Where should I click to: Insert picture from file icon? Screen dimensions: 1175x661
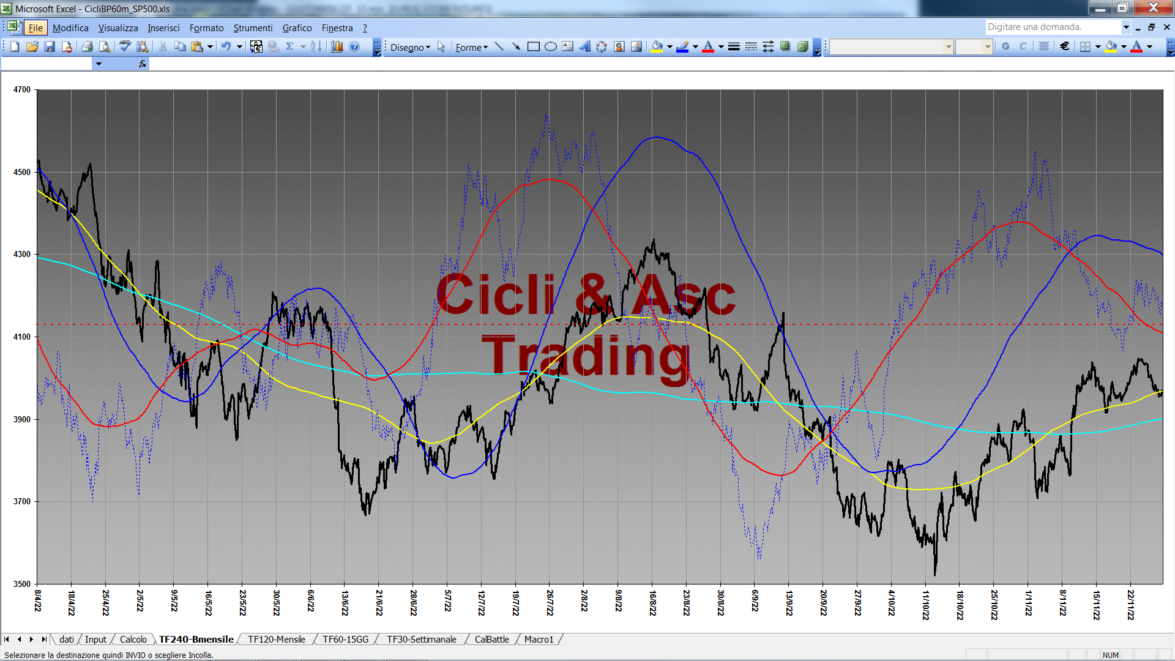click(636, 47)
